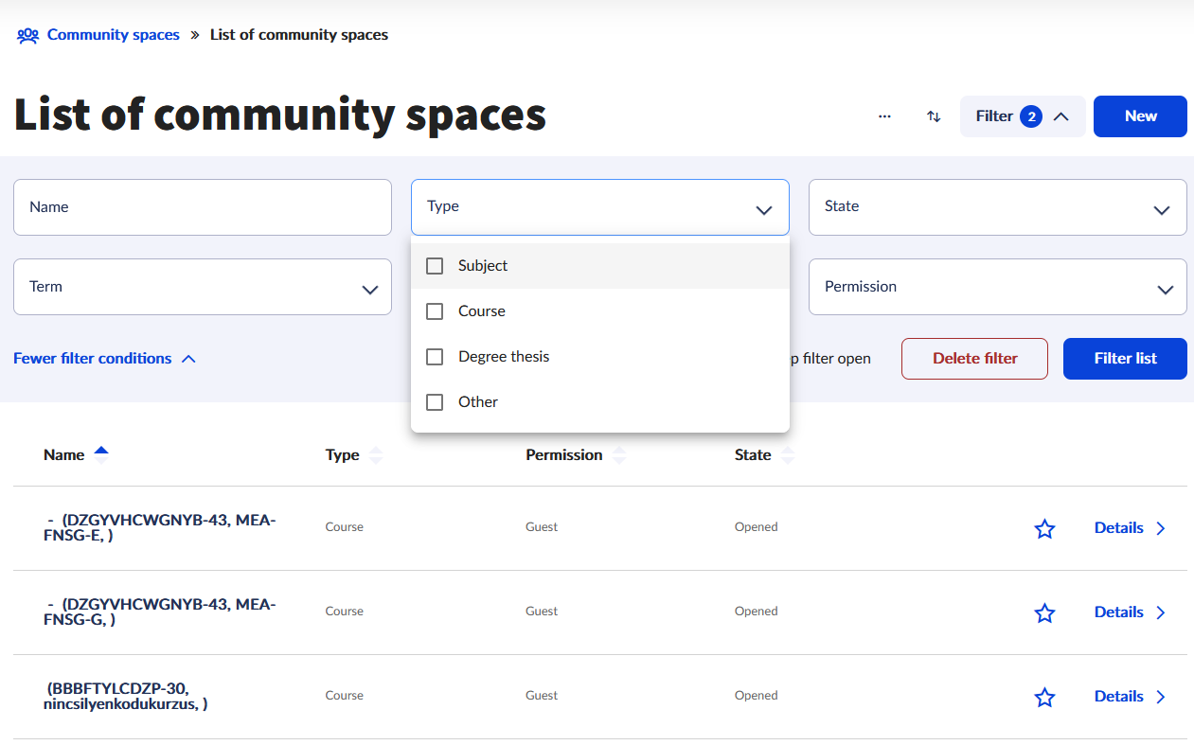Star the MEA-FNSG-E community space

click(x=1044, y=528)
